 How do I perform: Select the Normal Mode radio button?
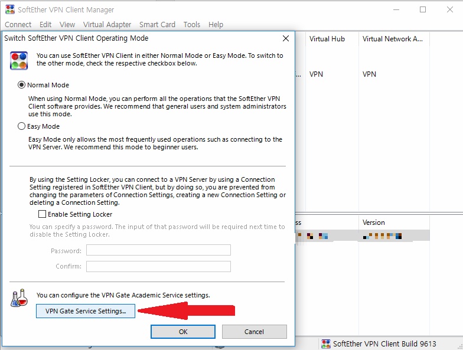(21, 85)
